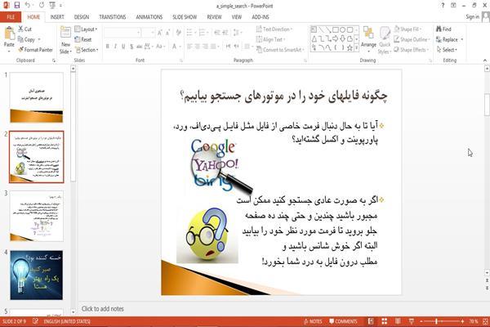Open the Arrange tool

[368, 38]
